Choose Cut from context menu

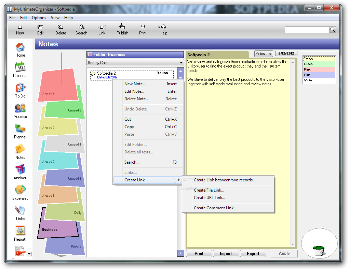pos(148,119)
